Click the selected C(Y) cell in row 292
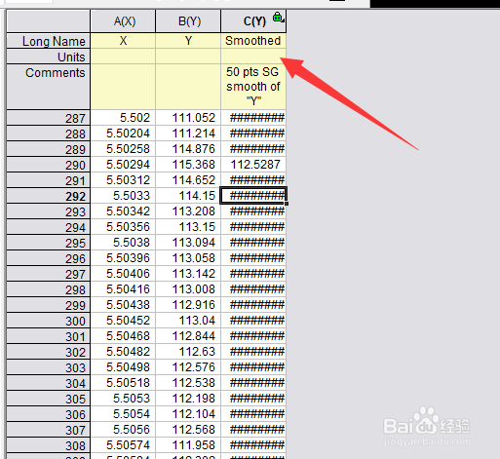 (253, 196)
